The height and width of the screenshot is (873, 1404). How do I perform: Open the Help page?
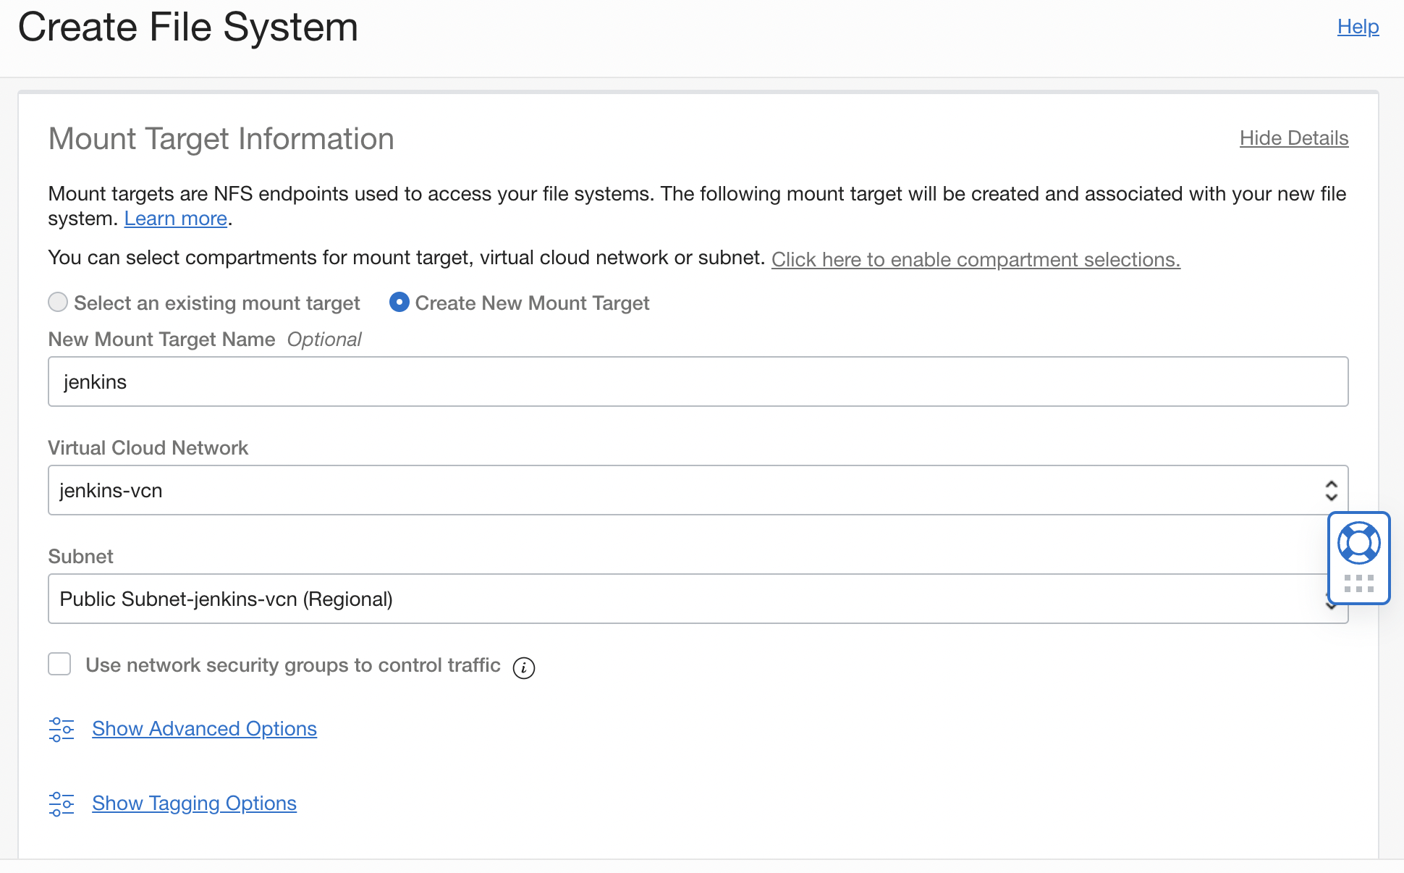tap(1358, 27)
